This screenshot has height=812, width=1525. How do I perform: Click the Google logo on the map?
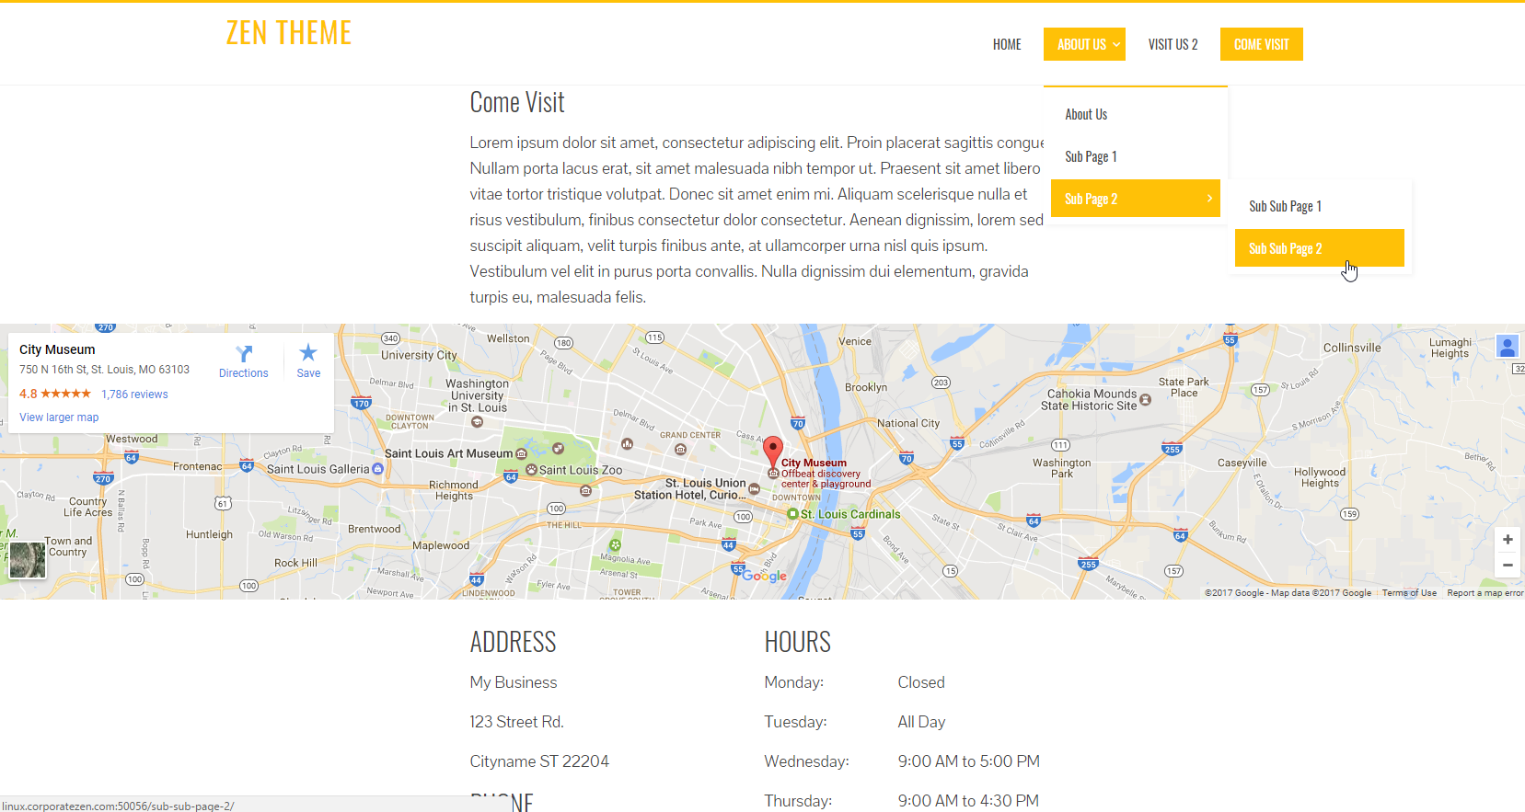764,576
